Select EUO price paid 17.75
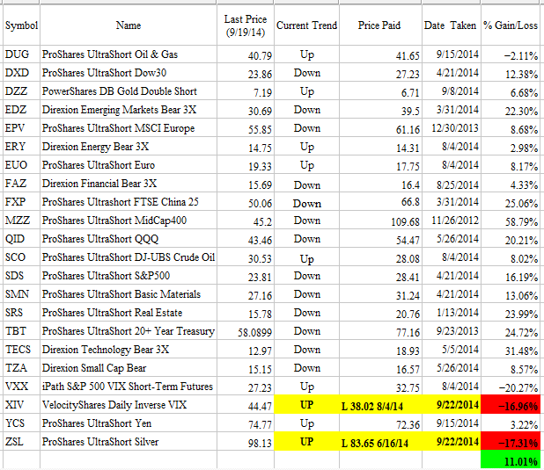Viewport: 544px width, 470px height. coord(380,165)
